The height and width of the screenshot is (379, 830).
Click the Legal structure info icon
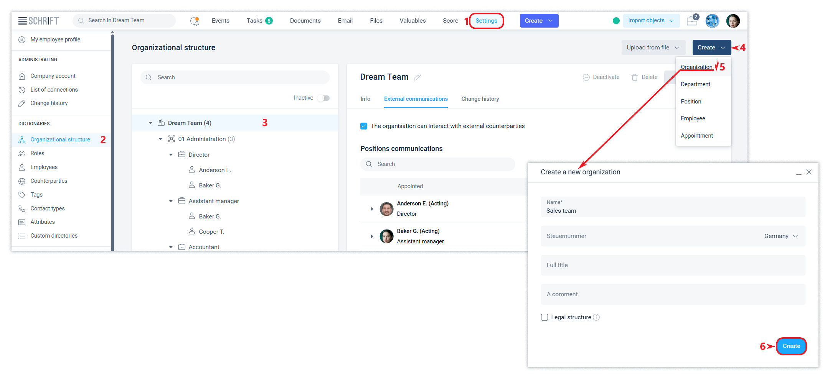click(x=596, y=317)
